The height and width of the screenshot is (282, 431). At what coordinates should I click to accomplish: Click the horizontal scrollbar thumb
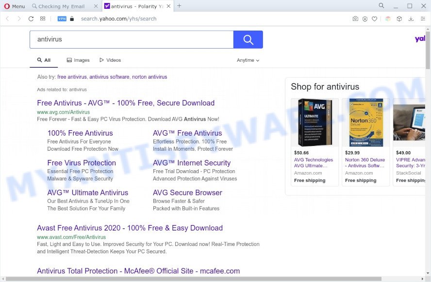pos(194,279)
